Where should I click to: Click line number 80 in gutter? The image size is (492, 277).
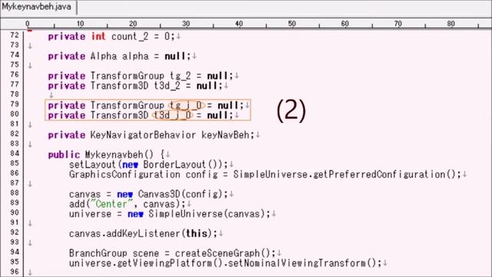[x=15, y=114]
